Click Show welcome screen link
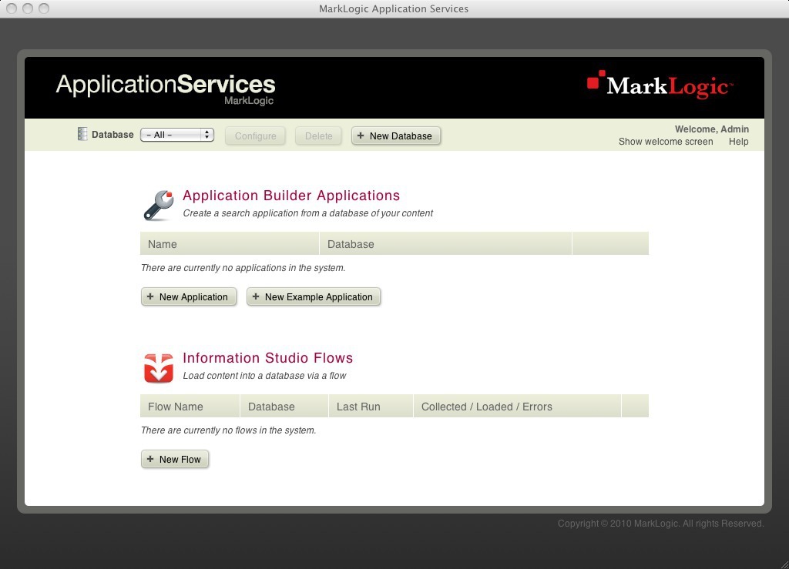The width and height of the screenshot is (789, 569). tap(665, 142)
